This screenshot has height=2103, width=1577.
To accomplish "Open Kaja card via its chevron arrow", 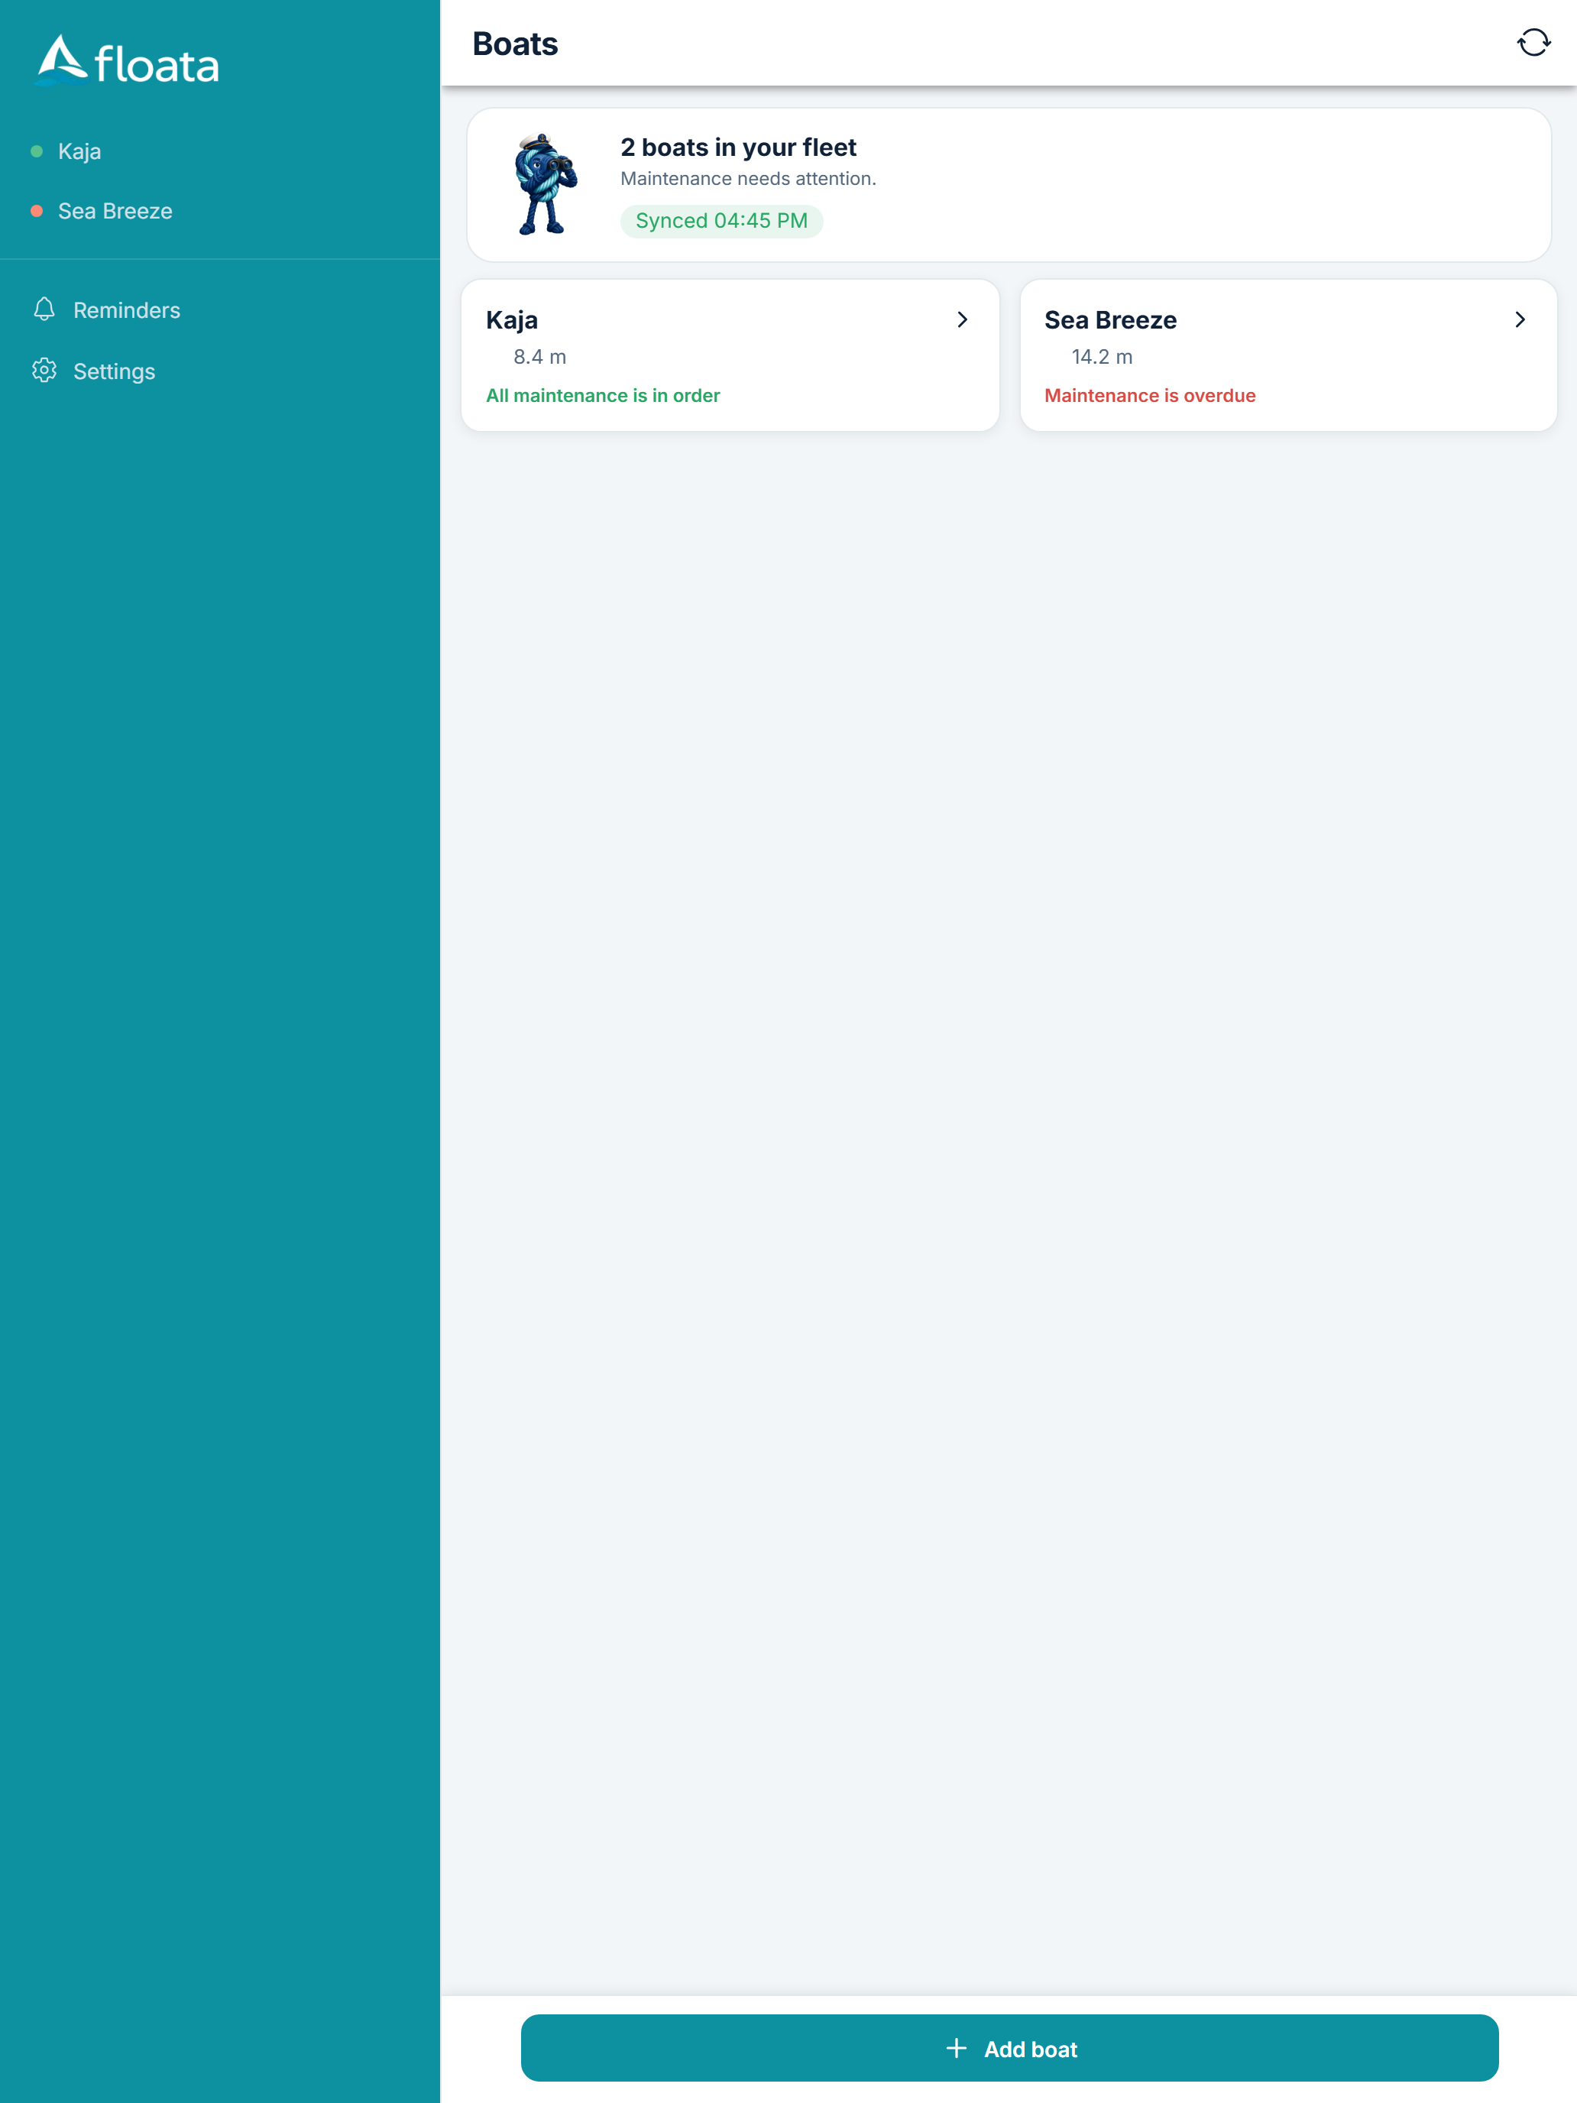I will 962,319.
